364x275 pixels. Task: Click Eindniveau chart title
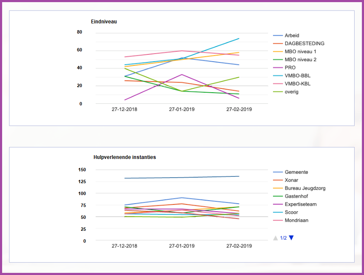(104, 22)
